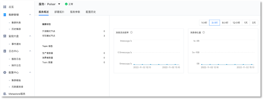The height and width of the screenshot is (100, 264).
Task: Click the 1e-9B axis label
Action: (196, 41)
